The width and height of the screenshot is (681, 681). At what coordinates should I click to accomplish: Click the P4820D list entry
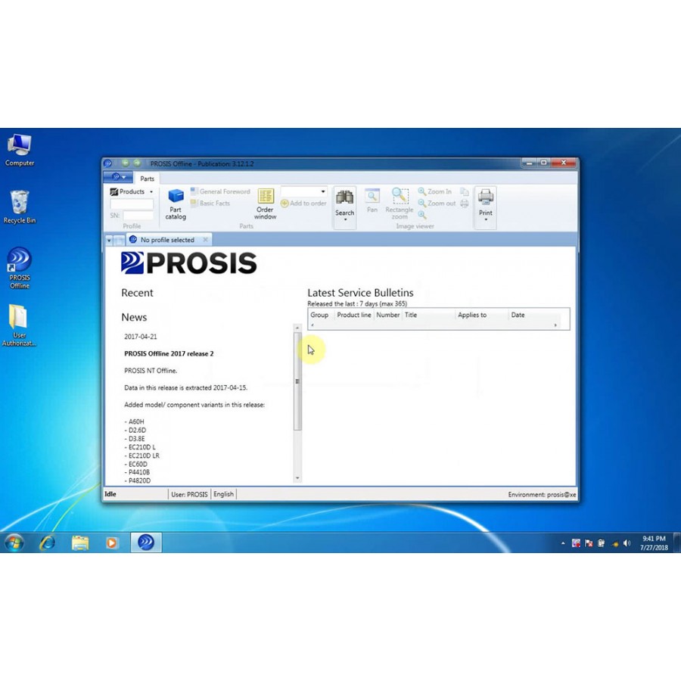tap(138, 480)
